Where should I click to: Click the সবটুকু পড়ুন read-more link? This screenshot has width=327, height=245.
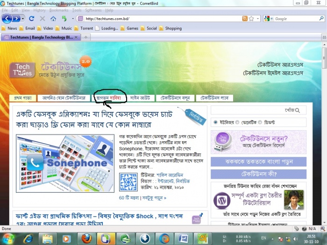(x=154, y=198)
